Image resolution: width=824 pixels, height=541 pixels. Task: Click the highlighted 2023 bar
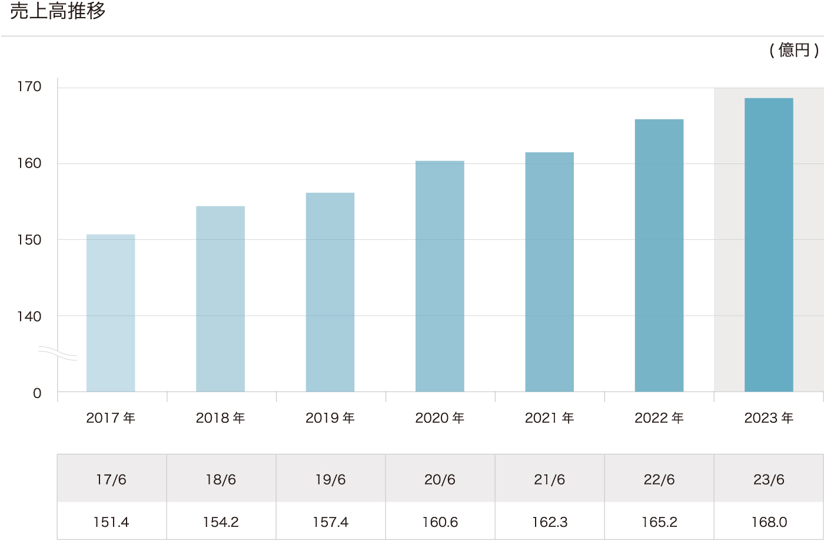769,245
